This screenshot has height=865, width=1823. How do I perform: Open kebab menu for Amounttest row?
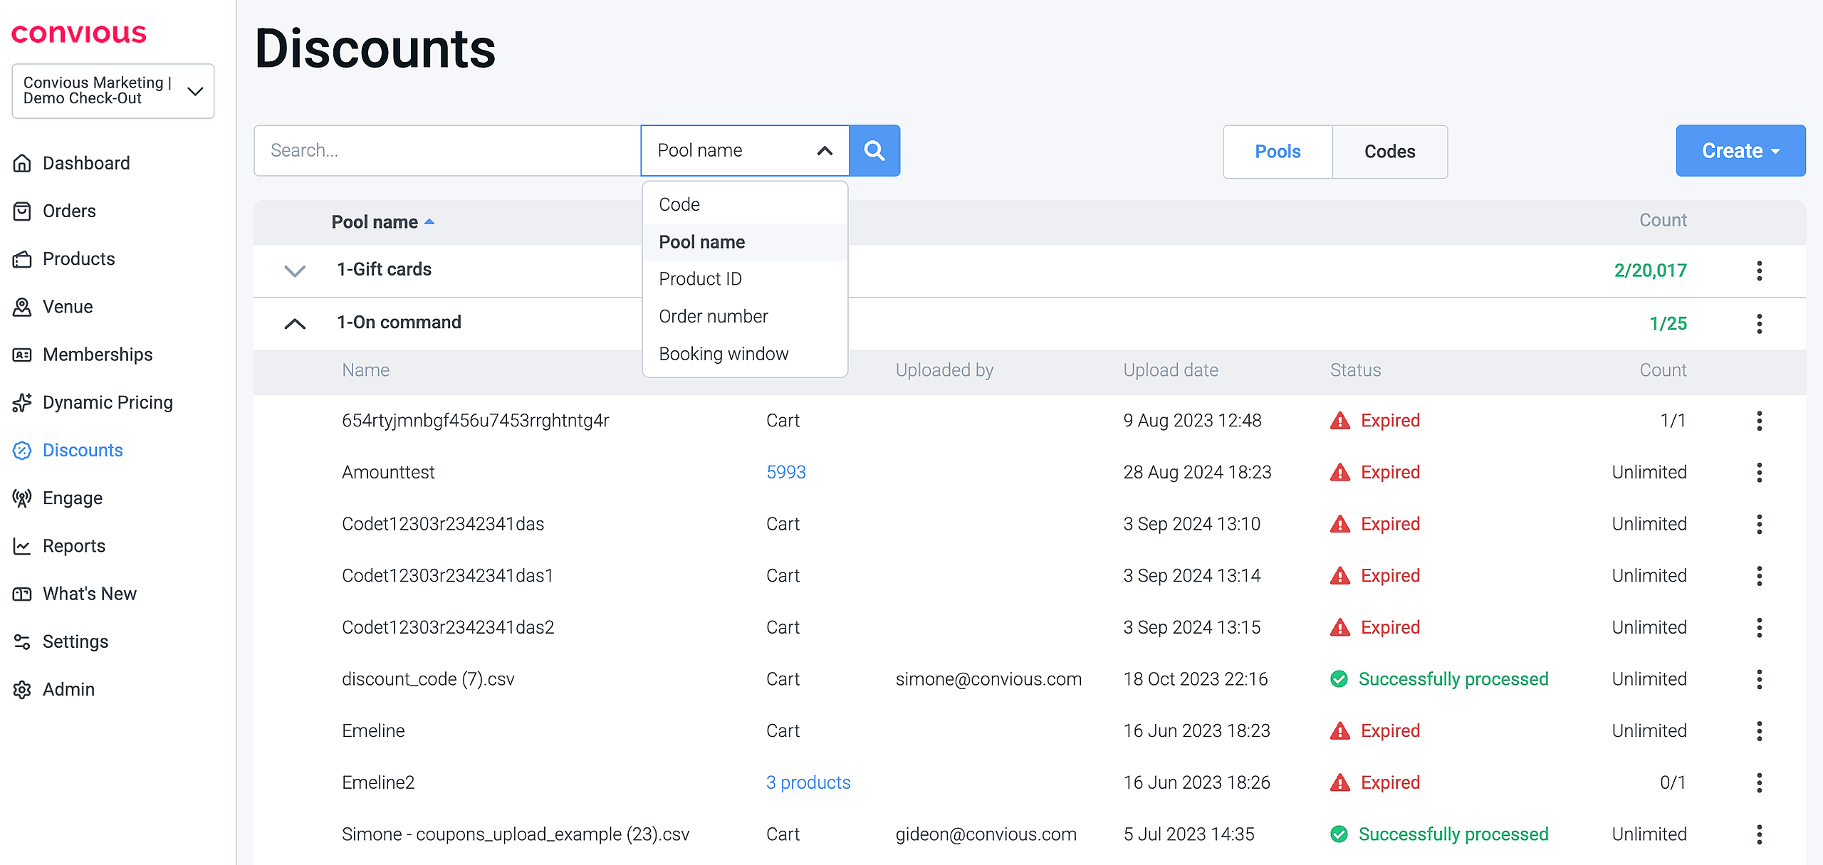click(x=1759, y=472)
